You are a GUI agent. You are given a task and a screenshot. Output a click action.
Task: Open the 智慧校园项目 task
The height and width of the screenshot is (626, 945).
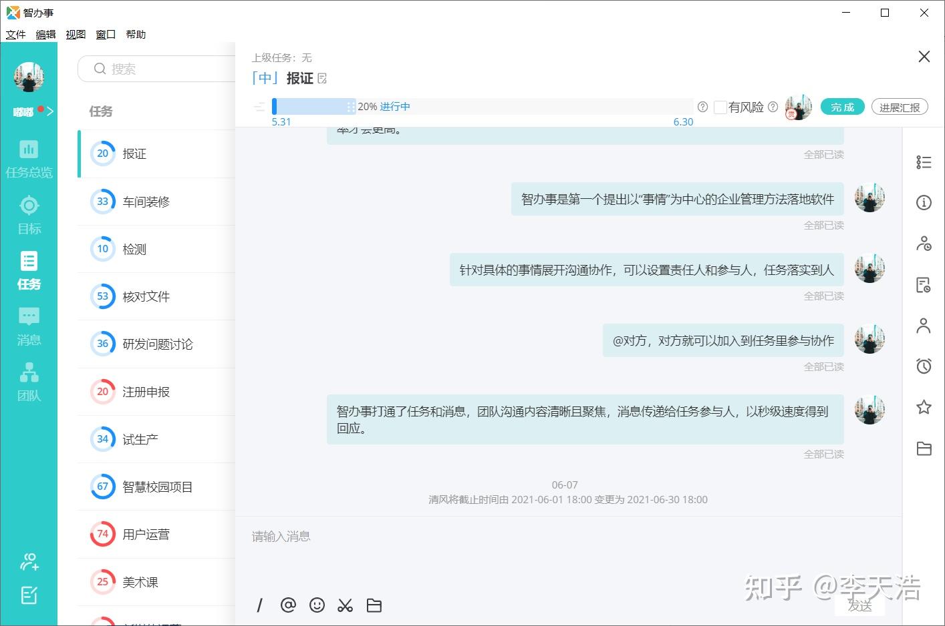pos(156,487)
